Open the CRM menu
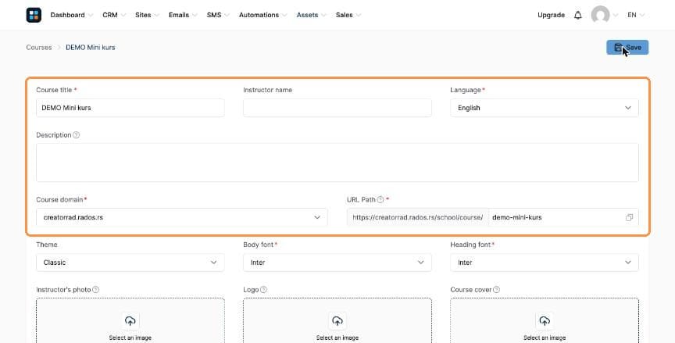Image resolution: width=675 pixels, height=343 pixels. [113, 15]
